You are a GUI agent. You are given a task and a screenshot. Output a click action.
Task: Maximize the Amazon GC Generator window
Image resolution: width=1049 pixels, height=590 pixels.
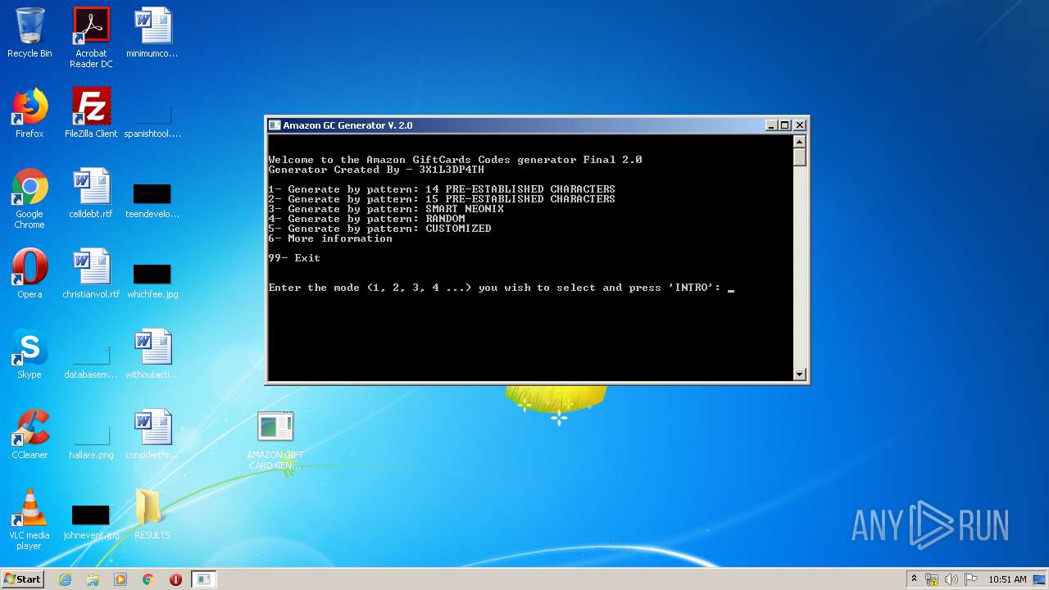point(785,125)
